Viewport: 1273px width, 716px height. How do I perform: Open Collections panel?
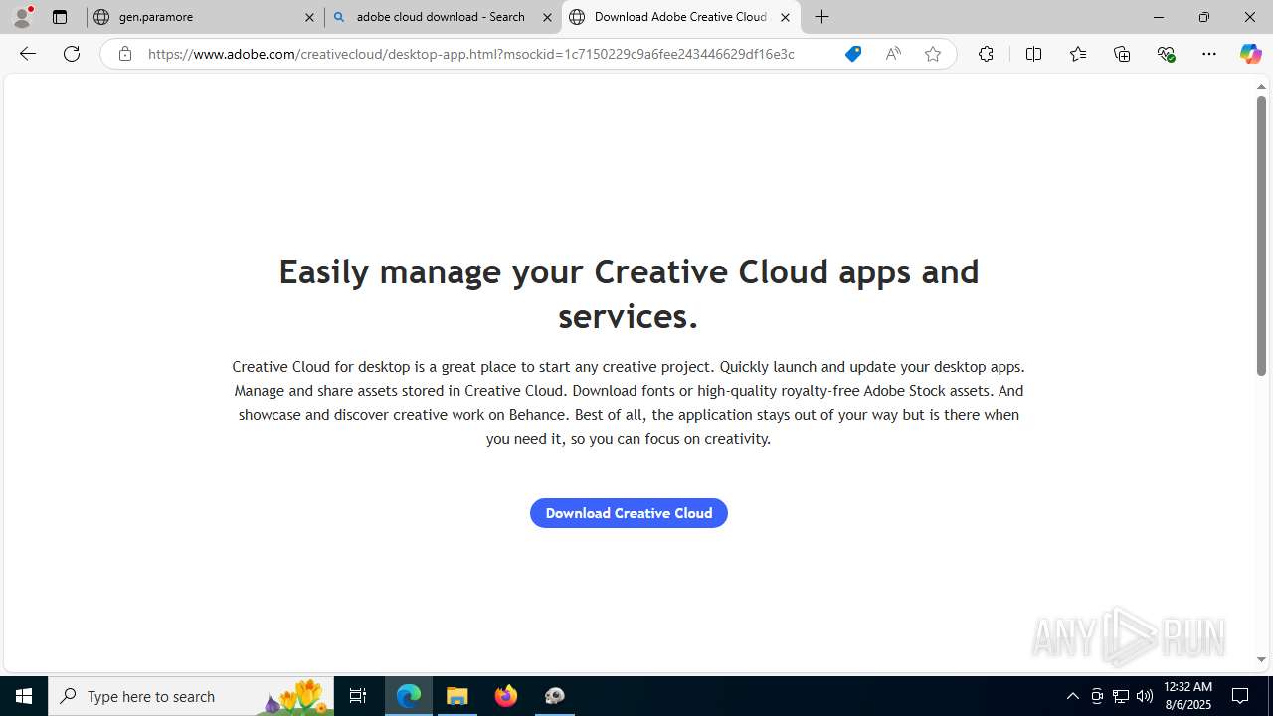[x=1122, y=54]
